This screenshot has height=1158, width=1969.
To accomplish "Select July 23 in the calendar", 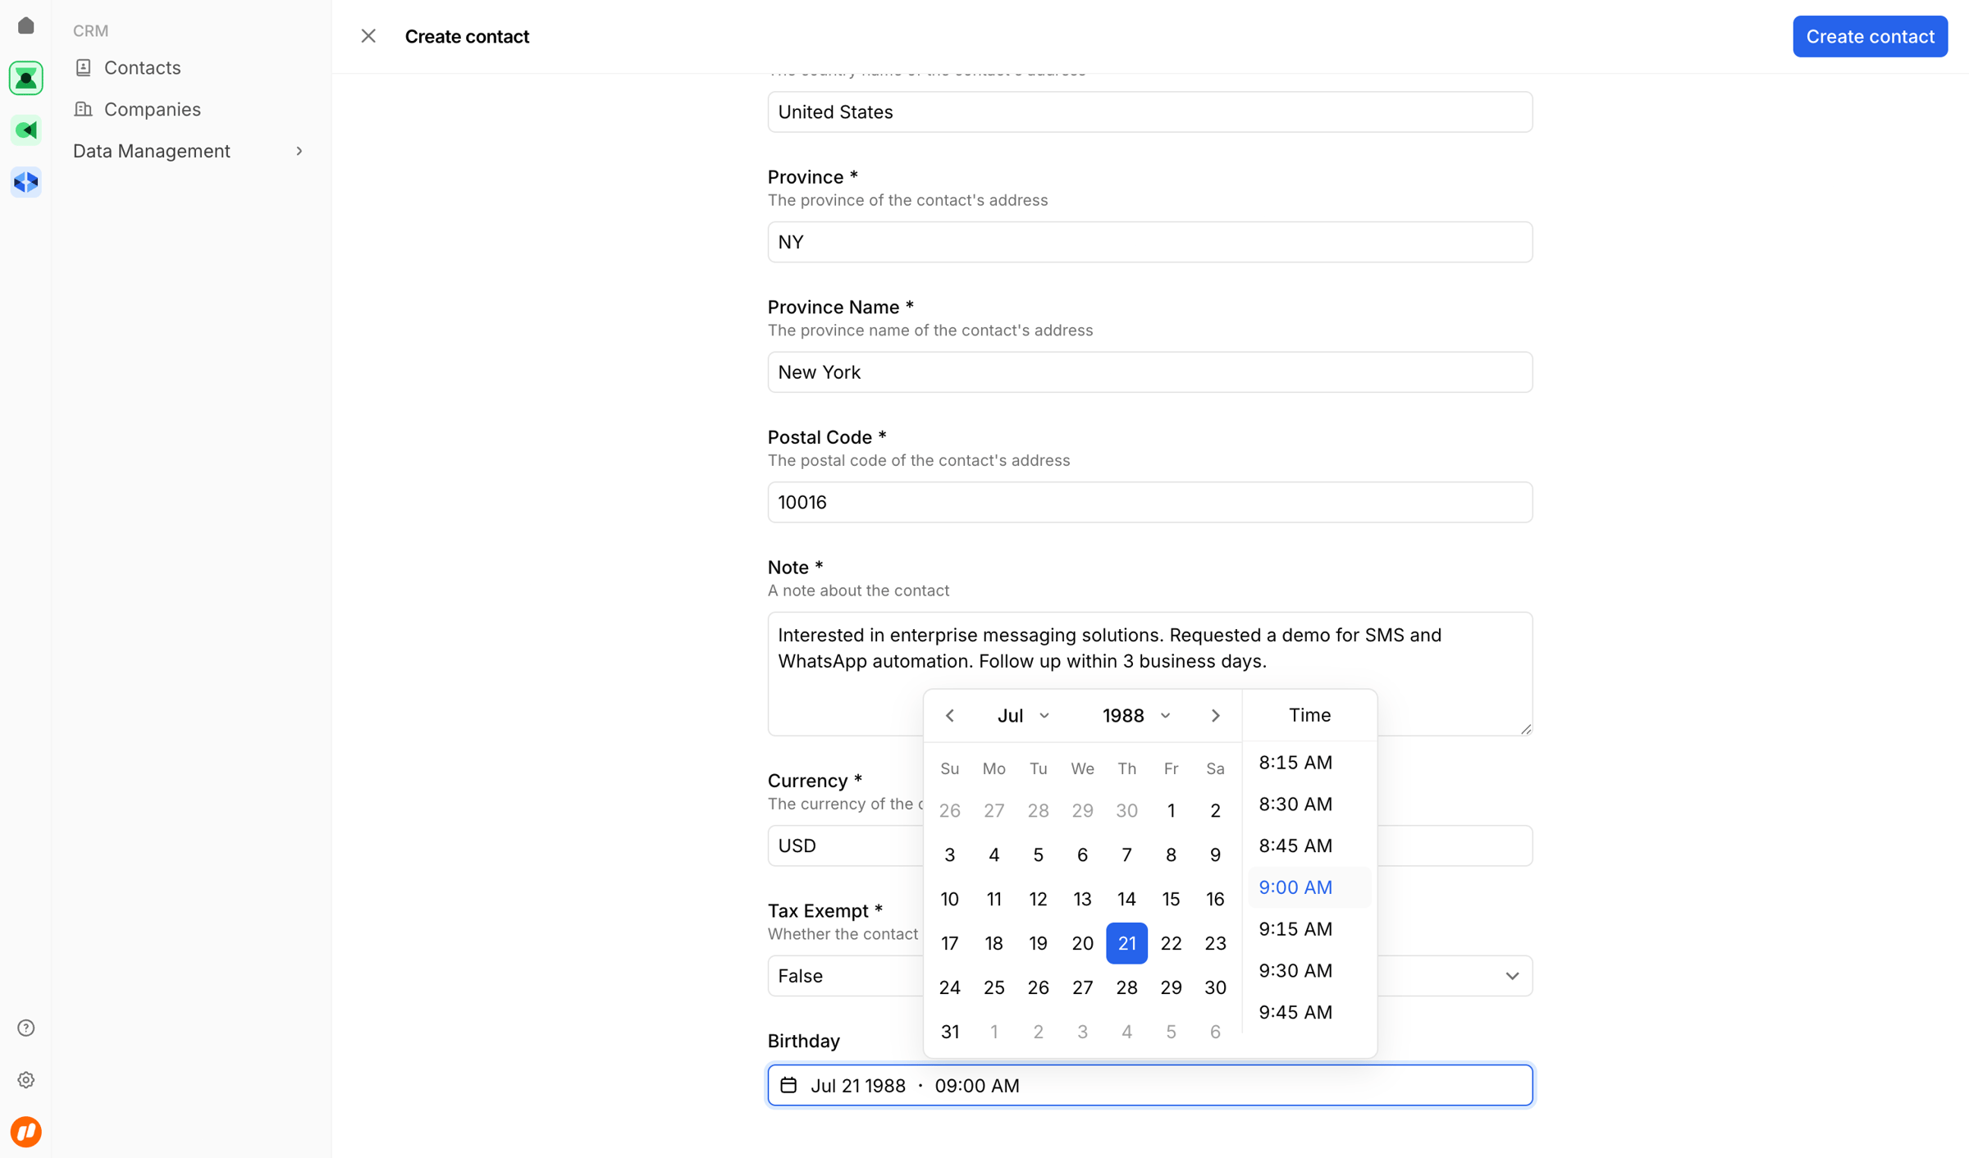I will tap(1215, 943).
